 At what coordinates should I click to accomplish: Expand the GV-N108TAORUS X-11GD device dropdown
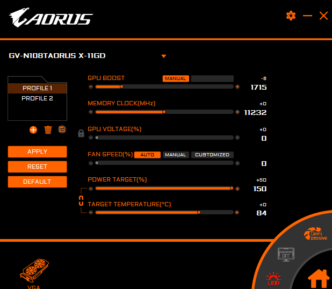(163, 56)
